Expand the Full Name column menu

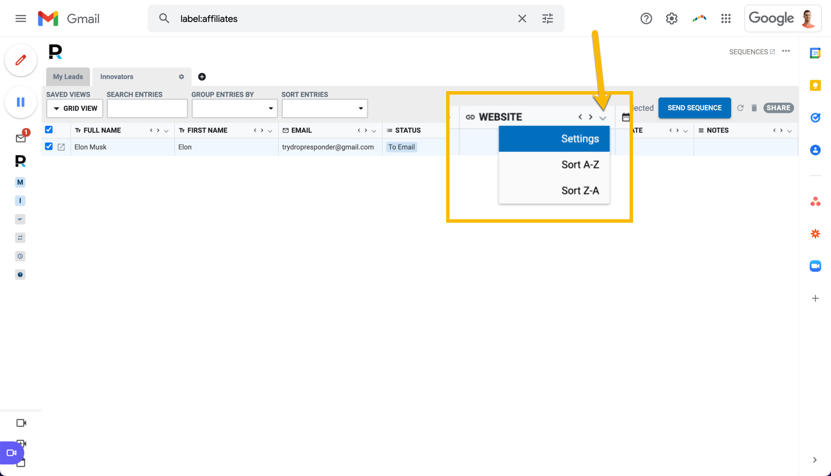tap(166, 131)
